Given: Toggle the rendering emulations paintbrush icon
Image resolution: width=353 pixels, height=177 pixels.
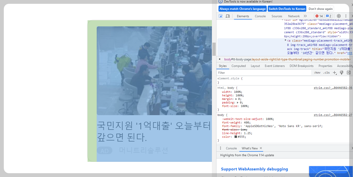Looking at the screenshot, I should click(x=342, y=73).
